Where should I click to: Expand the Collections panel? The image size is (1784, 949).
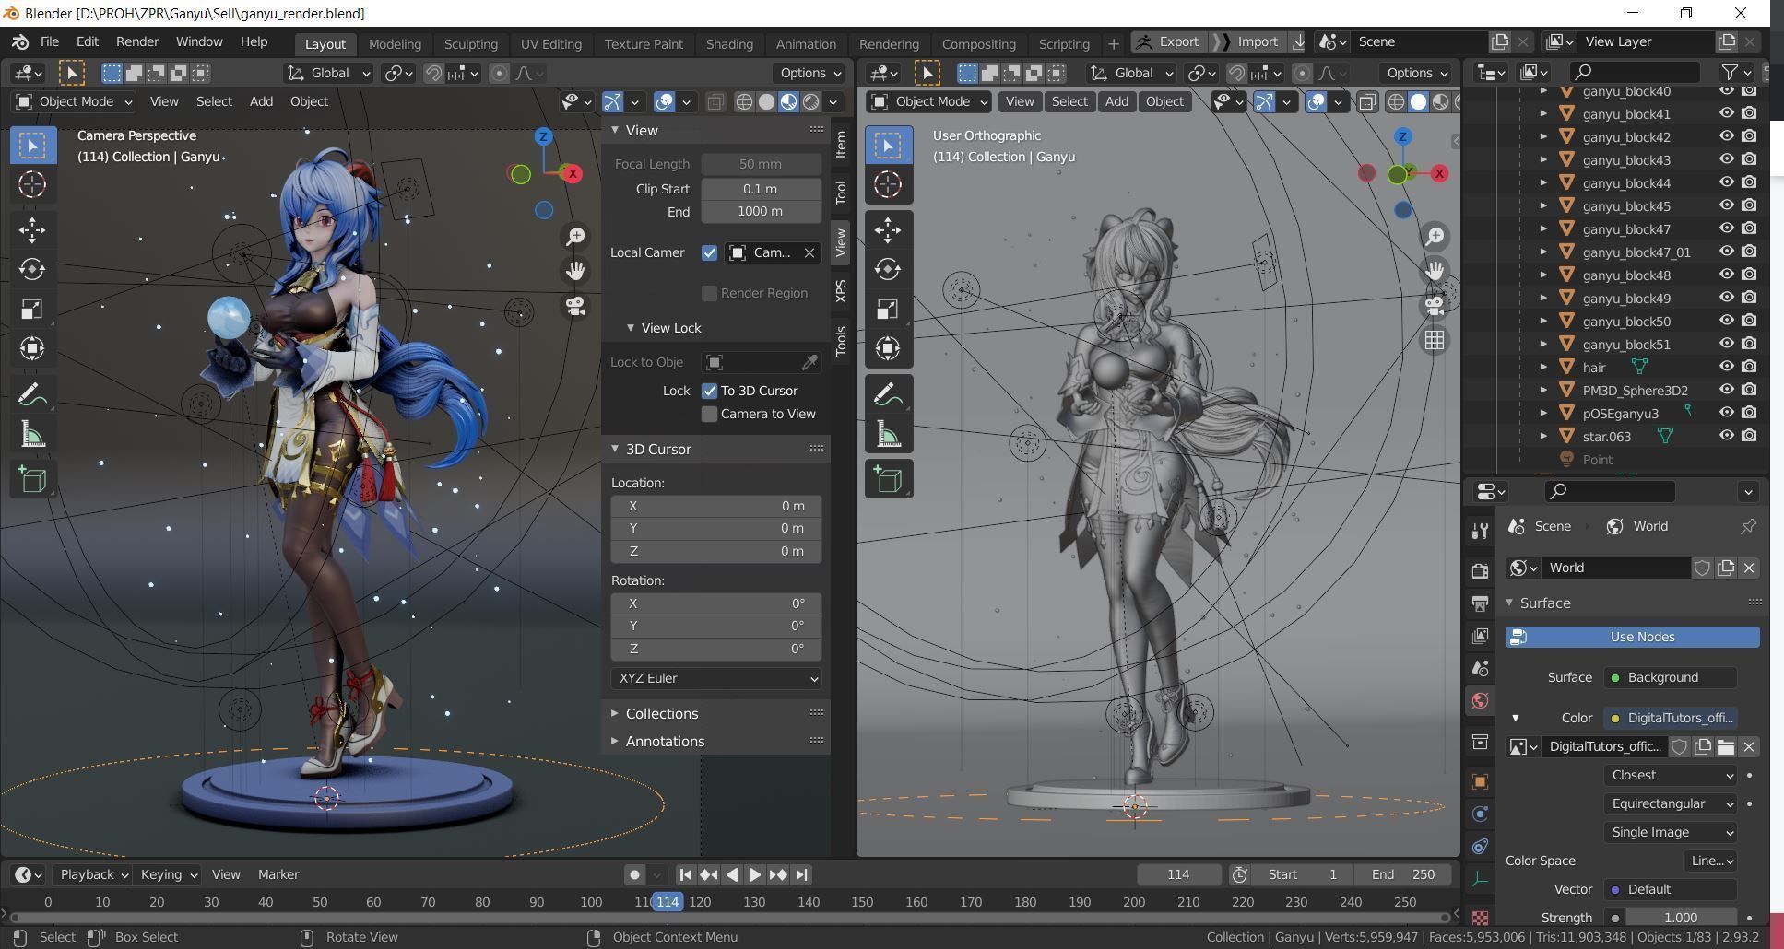pos(661,713)
